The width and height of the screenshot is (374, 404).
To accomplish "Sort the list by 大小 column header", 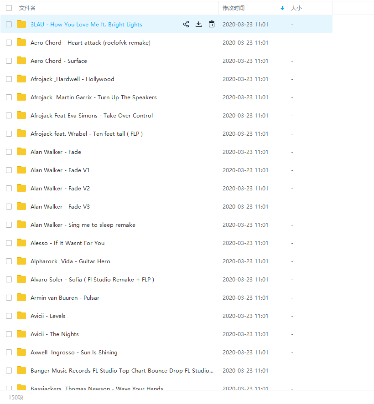I will tap(296, 8).
